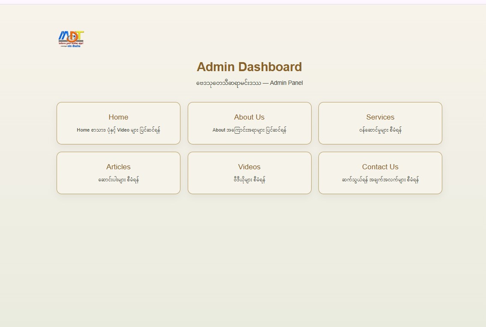Click the Admin Panel subtitle text
Image resolution: width=486 pixels, height=327 pixels.
tap(249, 83)
